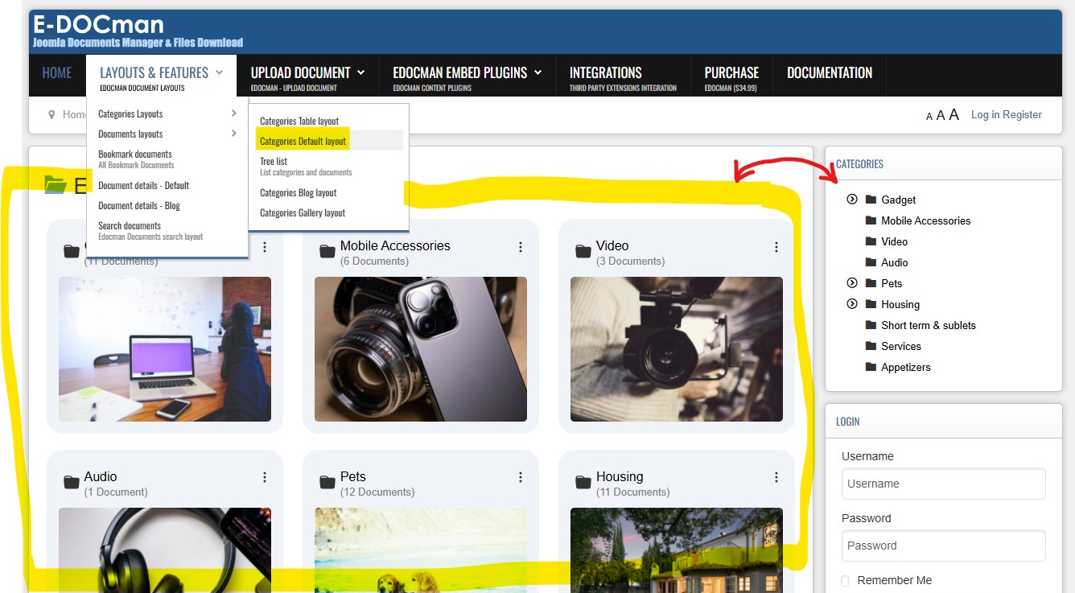Open the camera and phone thumbnail
The width and height of the screenshot is (1075, 593).
(421, 349)
